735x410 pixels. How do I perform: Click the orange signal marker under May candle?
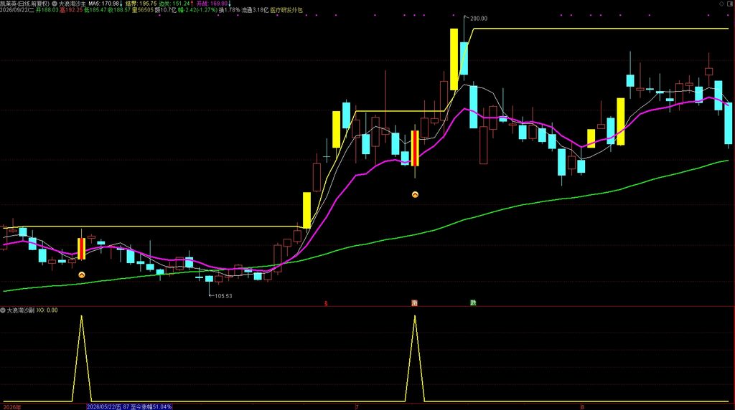tap(82, 275)
